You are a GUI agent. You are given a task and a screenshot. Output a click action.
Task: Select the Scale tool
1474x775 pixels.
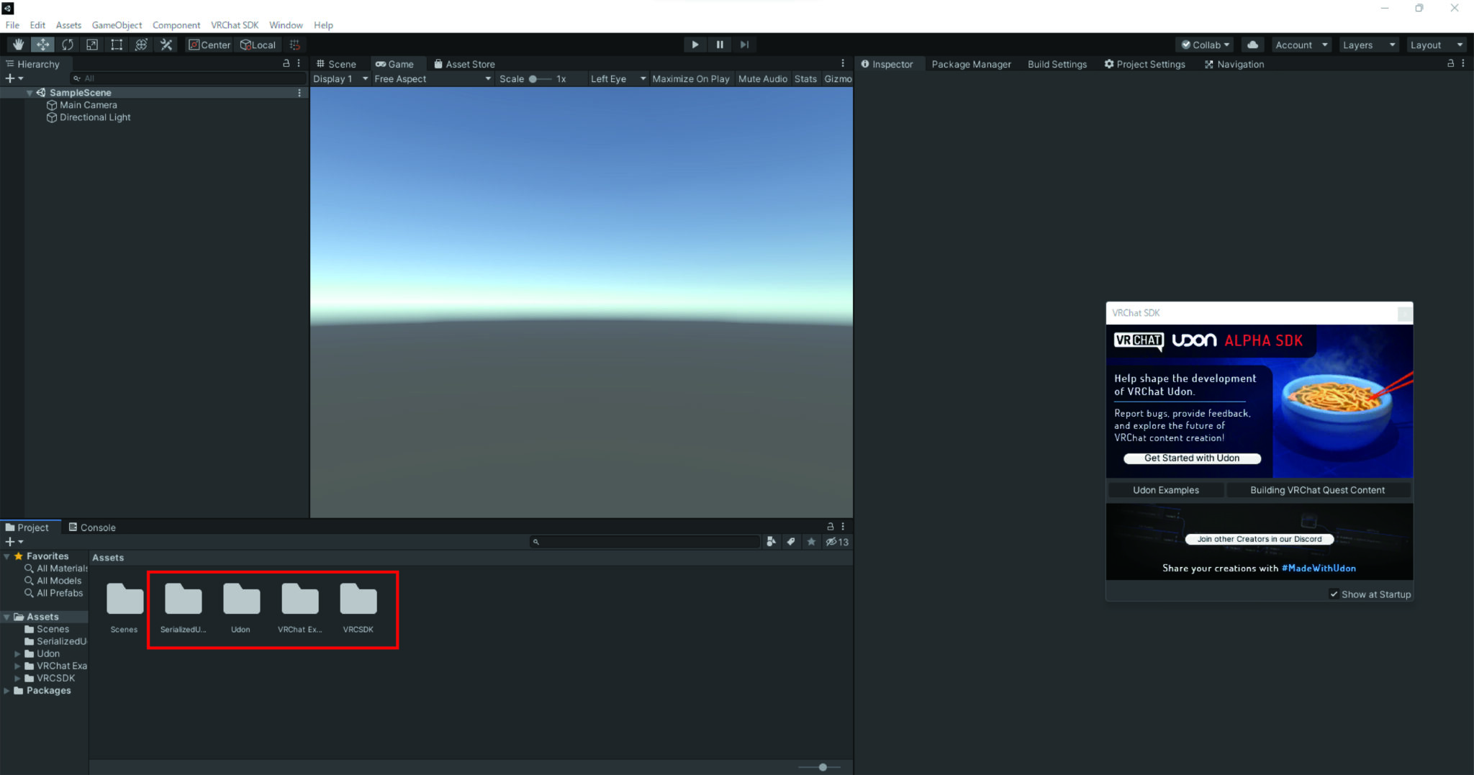click(x=92, y=45)
